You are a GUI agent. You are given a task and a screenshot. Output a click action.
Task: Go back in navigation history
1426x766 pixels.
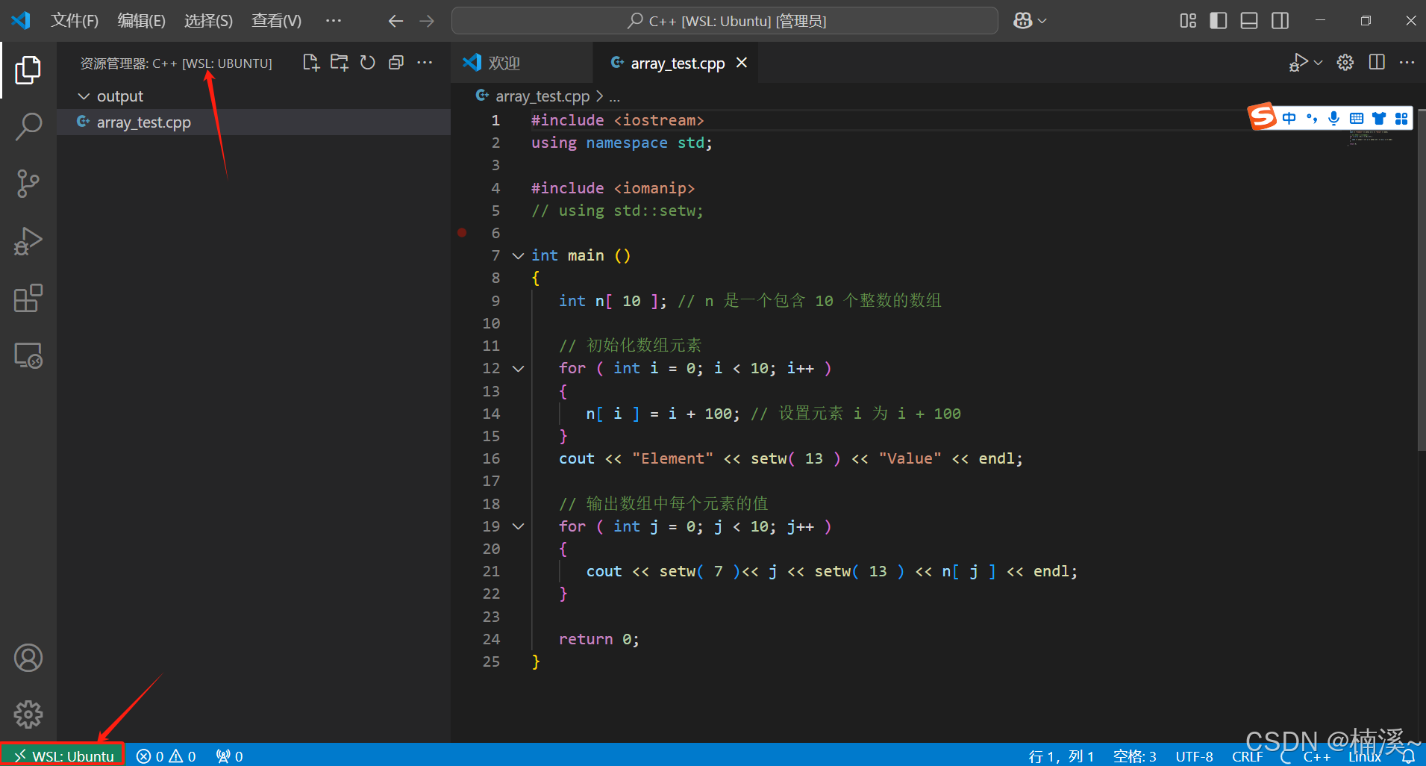pyautogui.click(x=395, y=21)
